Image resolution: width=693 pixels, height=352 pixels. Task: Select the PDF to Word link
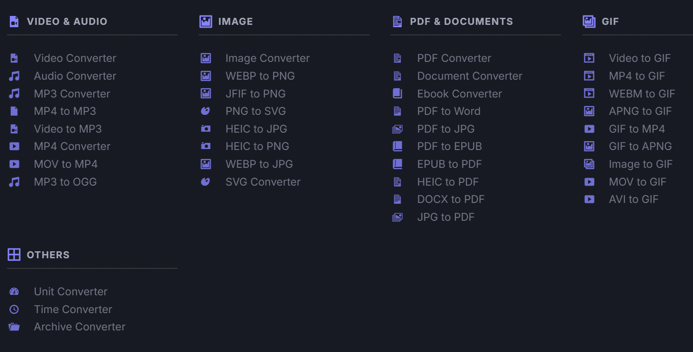coord(449,111)
